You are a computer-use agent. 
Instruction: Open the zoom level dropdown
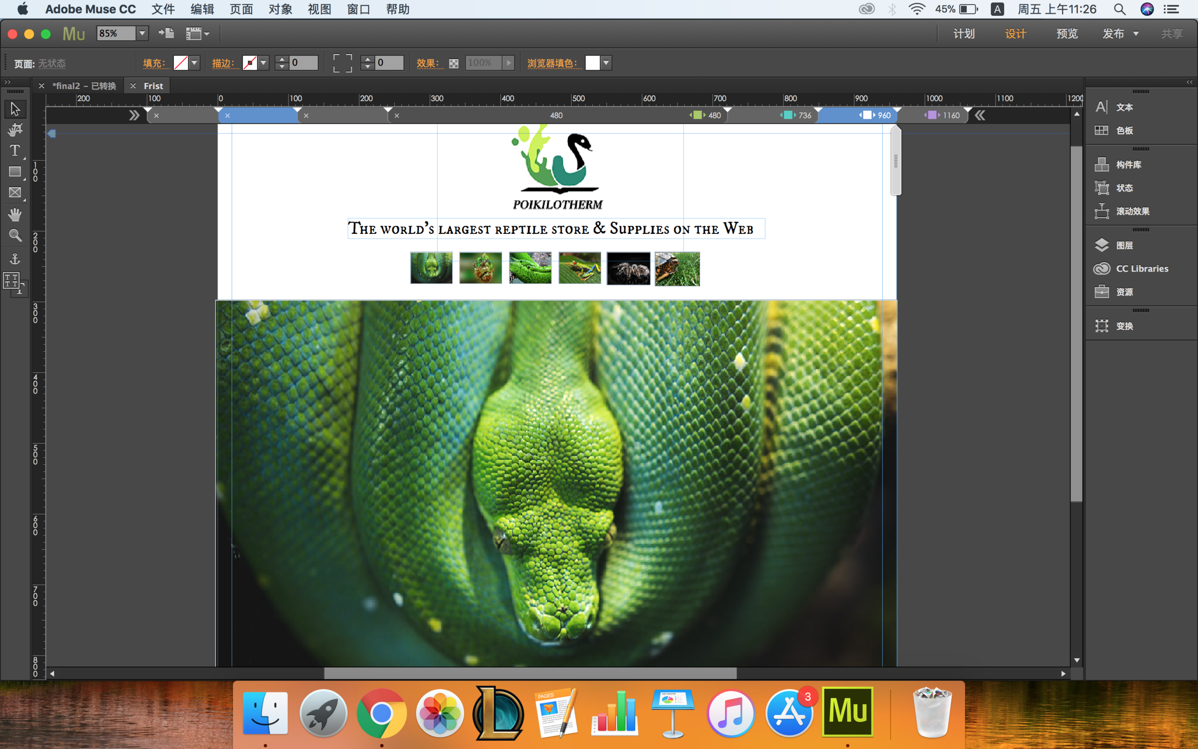pyautogui.click(x=142, y=33)
